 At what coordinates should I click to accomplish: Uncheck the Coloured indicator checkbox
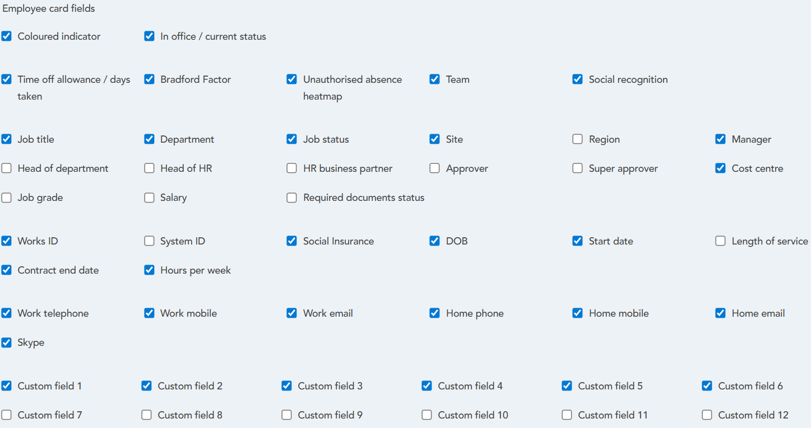coord(6,36)
